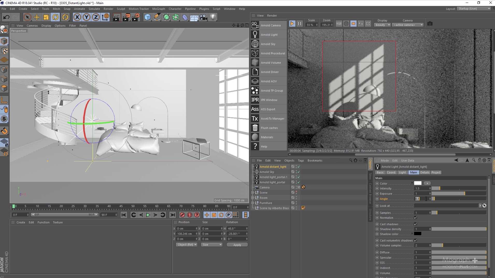This screenshot has height=278, width=495.
Task: Open the MoGraph menu
Action: click(158, 9)
